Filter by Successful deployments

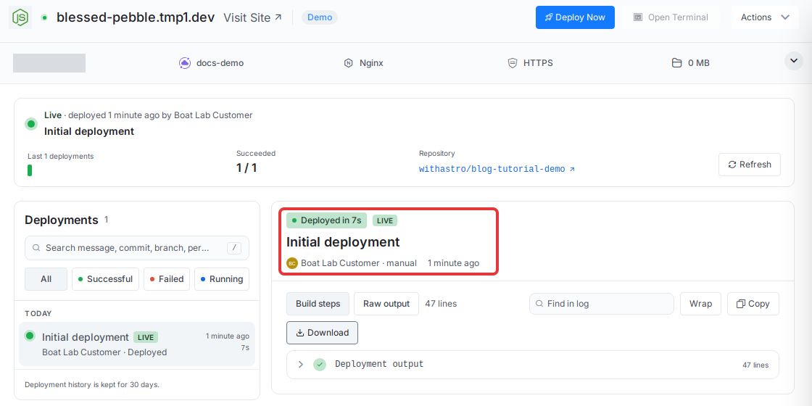coord(105,279)
